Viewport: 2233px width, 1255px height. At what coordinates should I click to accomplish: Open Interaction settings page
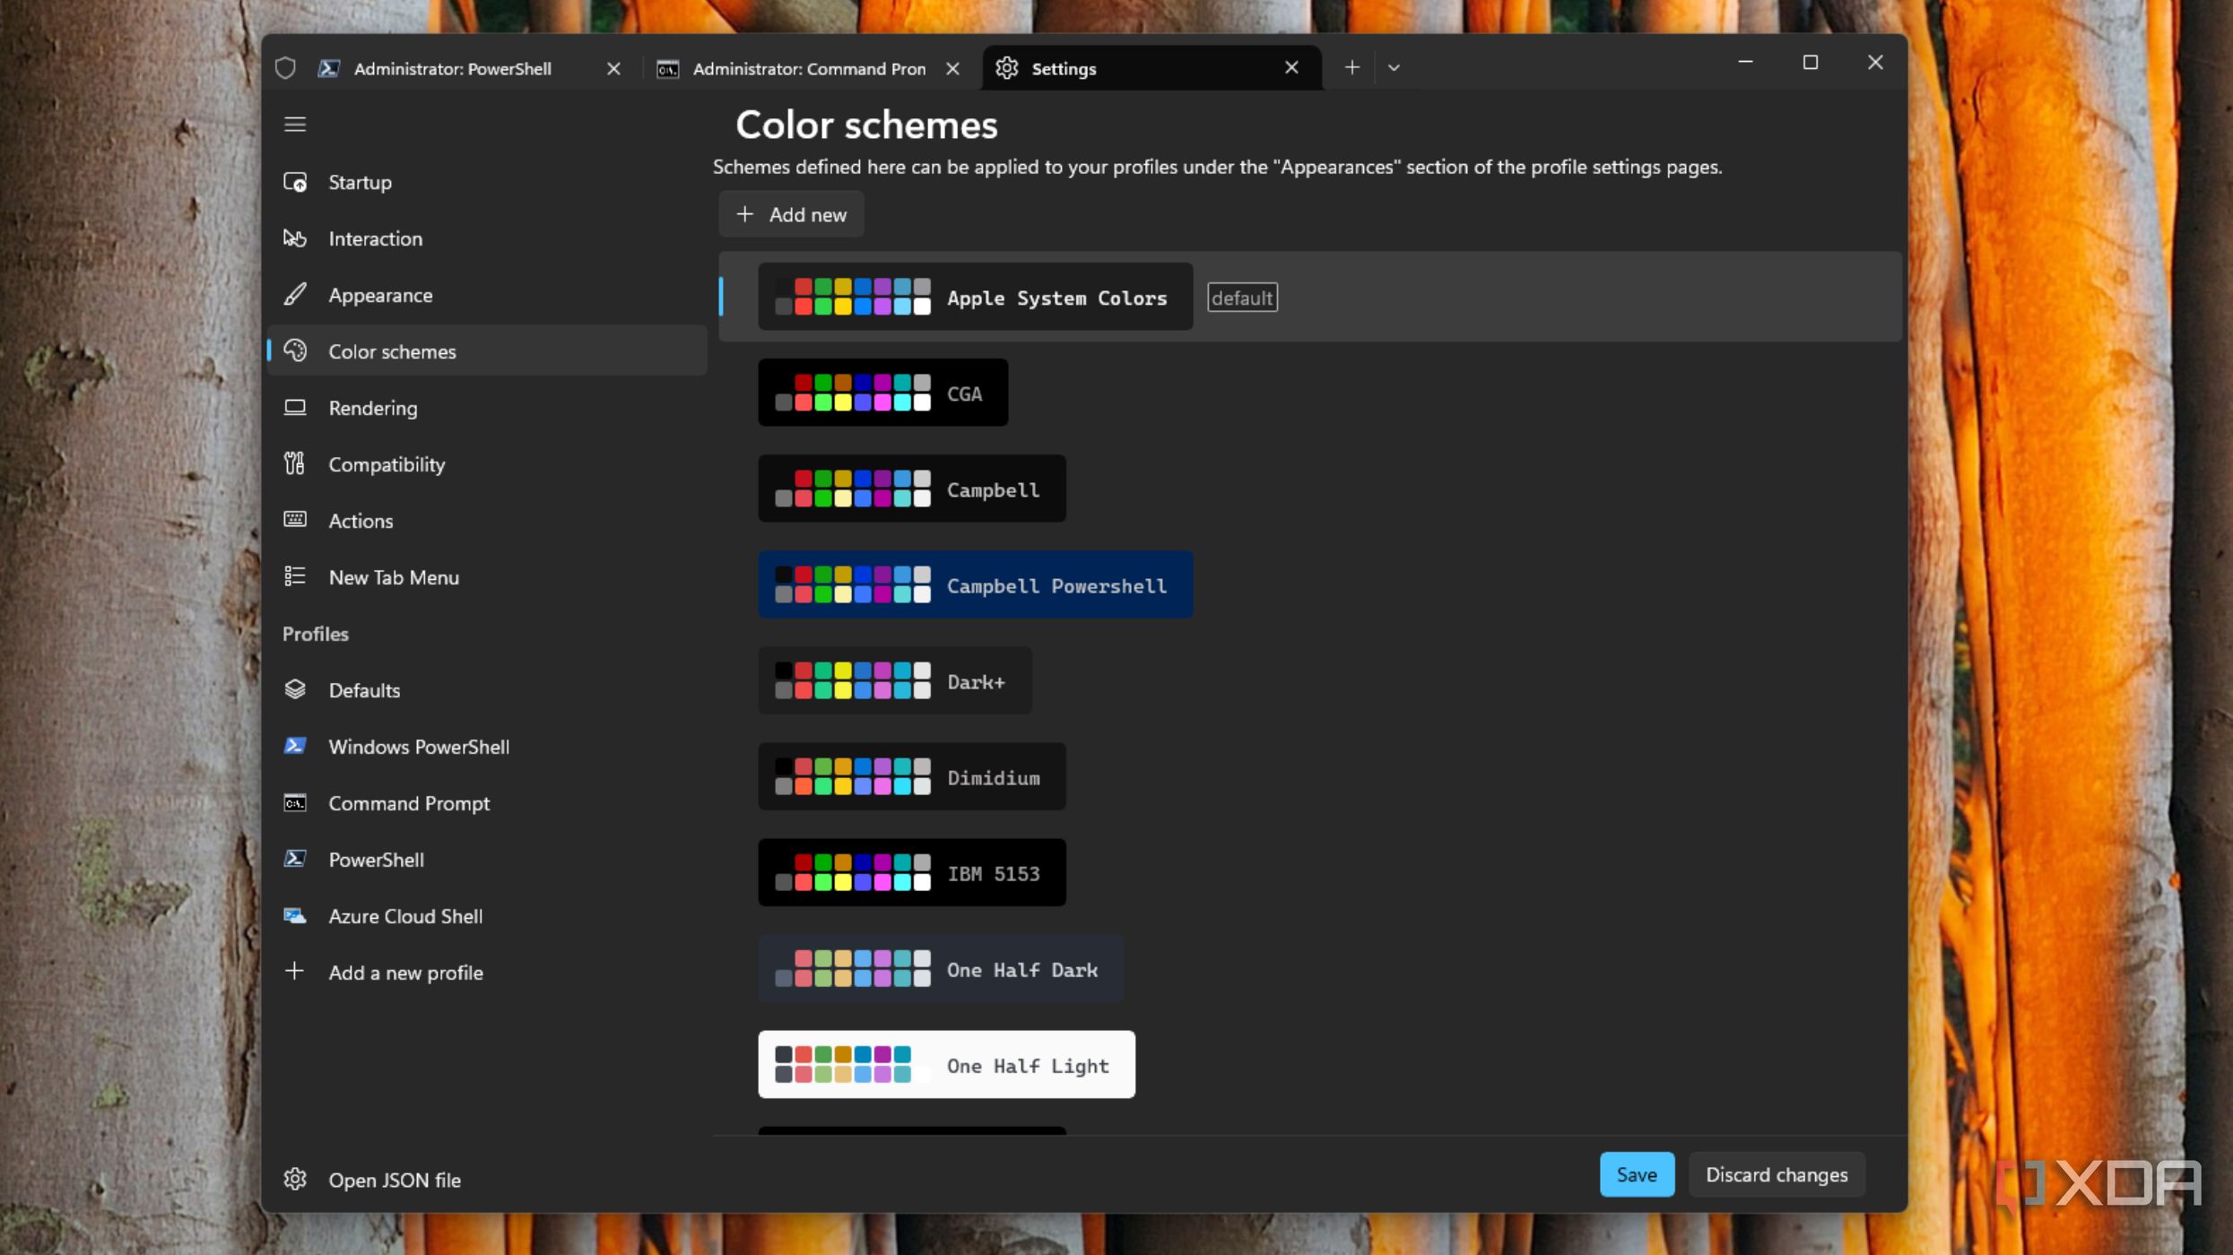pos(487,238)
